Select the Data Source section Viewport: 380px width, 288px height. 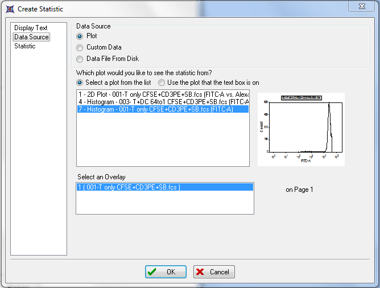pos(31,37)
